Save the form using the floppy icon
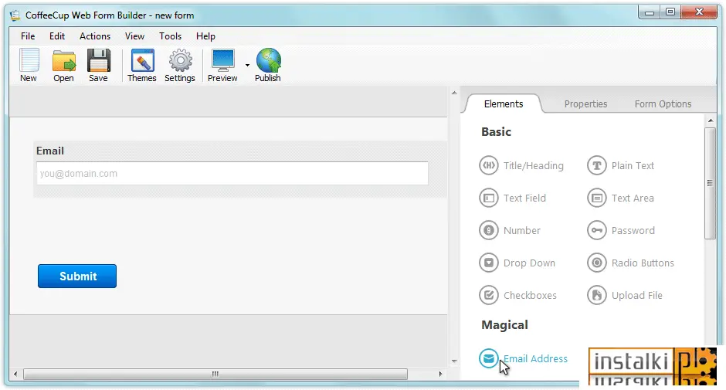726x390 pixels. click(x=98, y=66)
